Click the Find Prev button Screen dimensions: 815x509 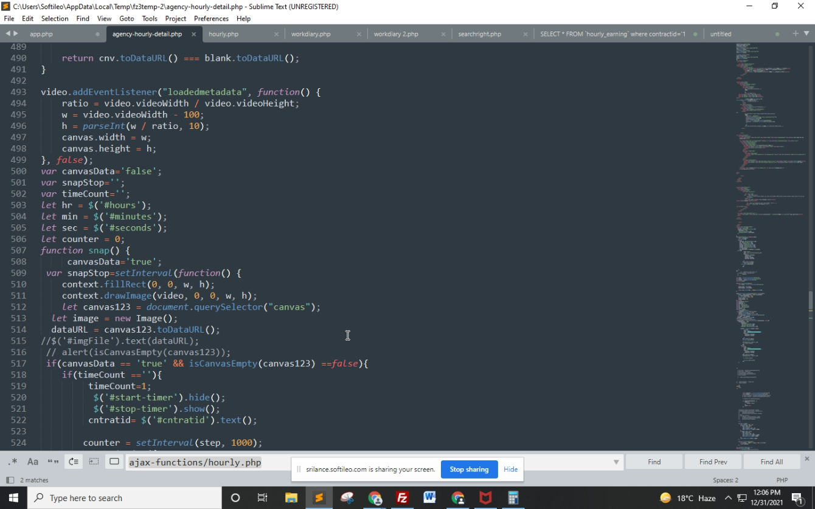pos(713,462)
